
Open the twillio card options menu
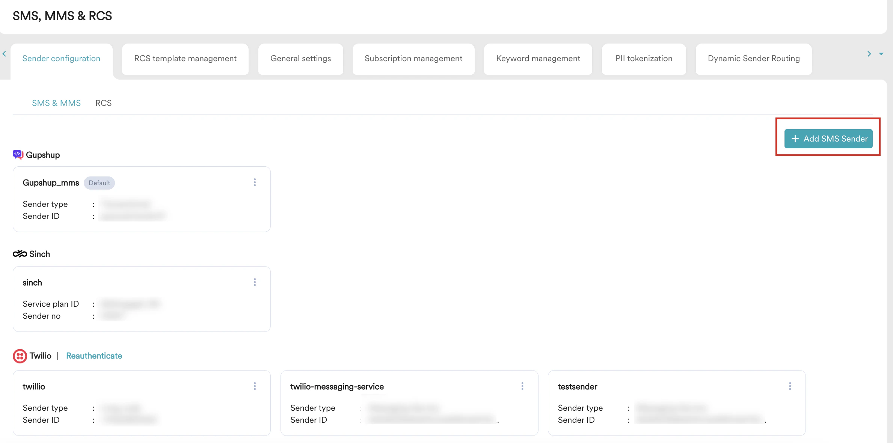pos(255,386)
